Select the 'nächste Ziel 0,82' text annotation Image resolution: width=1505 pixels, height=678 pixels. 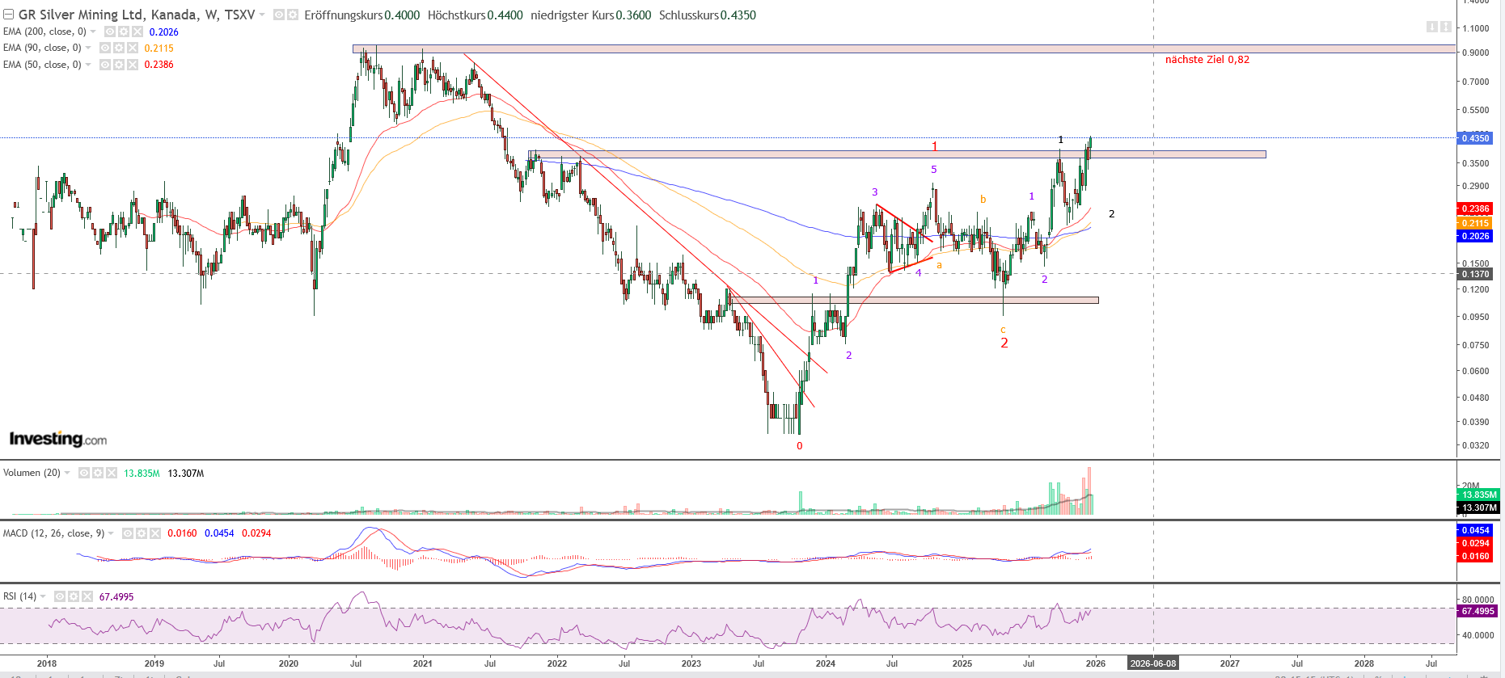pos(1207,60)
